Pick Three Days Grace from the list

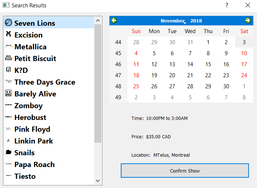[x=49, y=82]
